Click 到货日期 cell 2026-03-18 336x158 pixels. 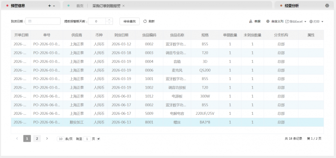tap(121, 53)
